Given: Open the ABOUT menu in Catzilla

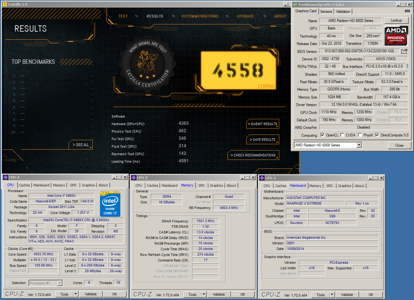Looking at the screenshot, I should pyautogui.click(x=280, y=16).
